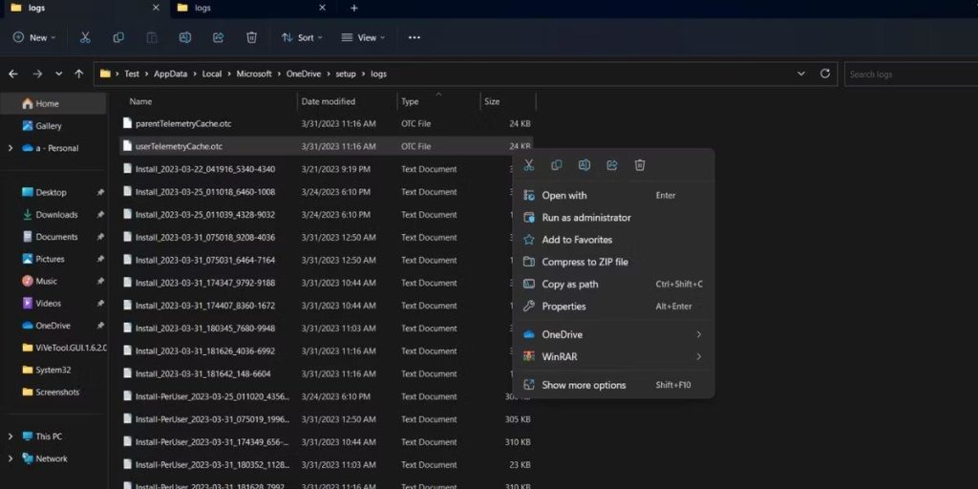978x489 pixels.
Task: Open Downloads in the sidebar
Action: point(56,215)
